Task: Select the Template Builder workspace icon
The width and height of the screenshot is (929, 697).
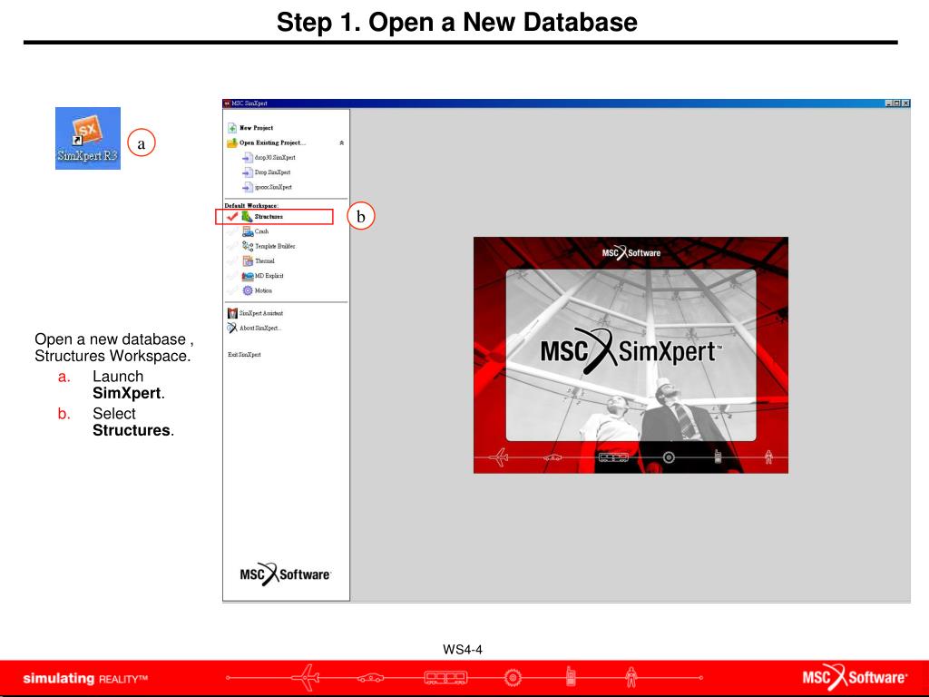Action: [248, 246]
